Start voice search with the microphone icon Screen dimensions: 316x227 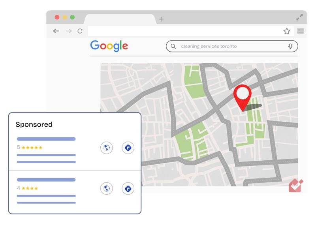coord(290,46)
